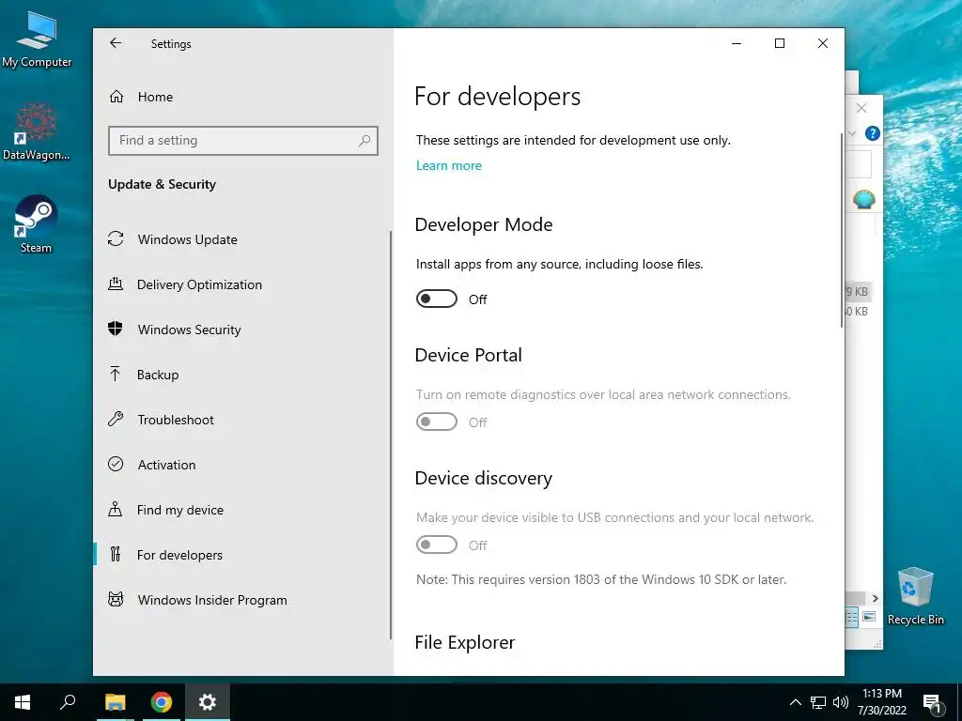Click the Learn more link
The height and width of the screenshot is (721, 962).
click(x=448, y=165)
